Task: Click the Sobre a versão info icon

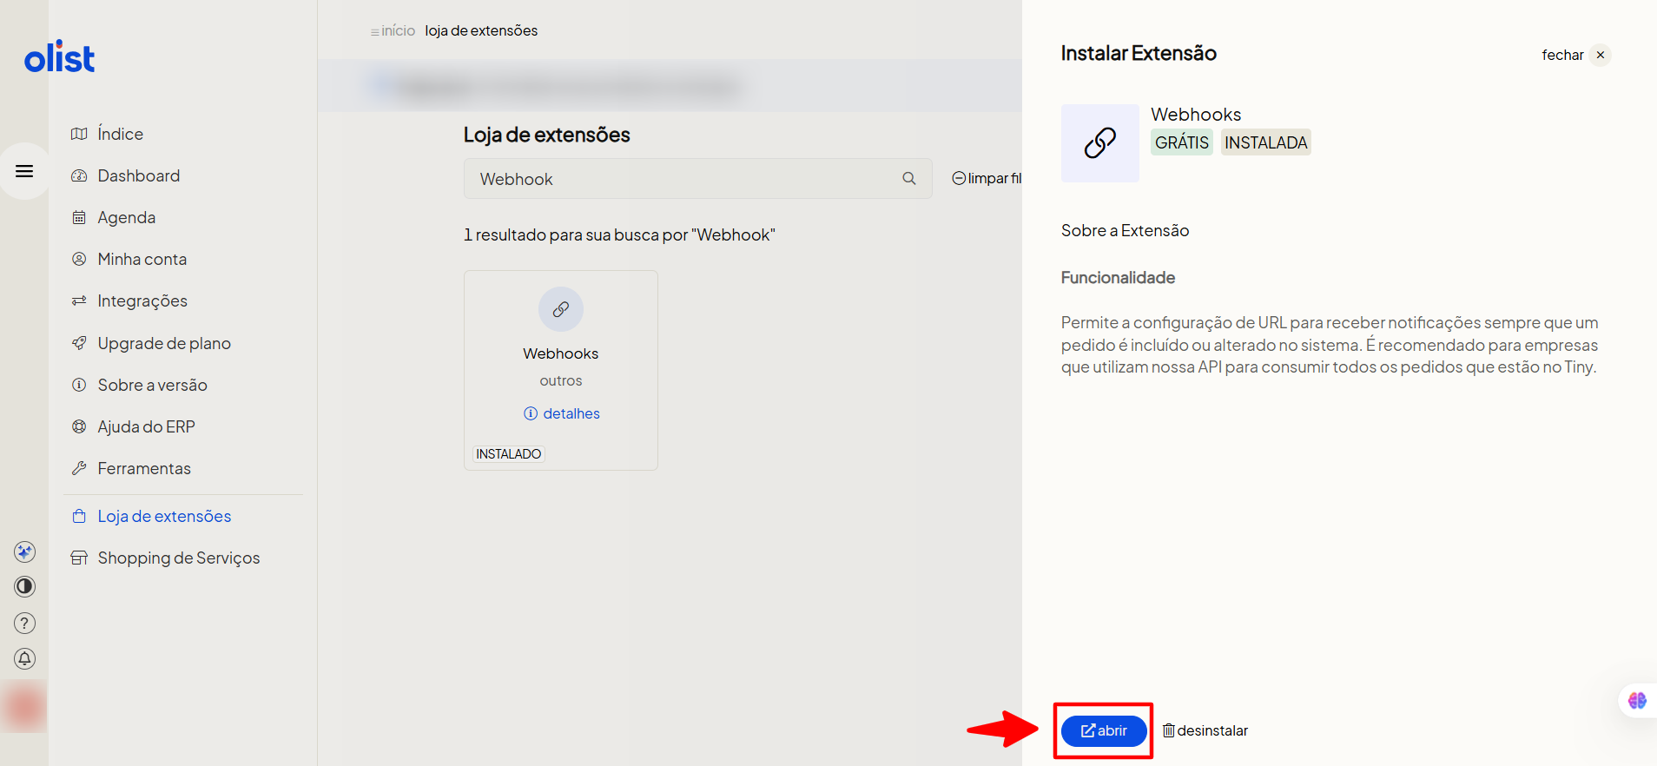Action: click(79, 385)
